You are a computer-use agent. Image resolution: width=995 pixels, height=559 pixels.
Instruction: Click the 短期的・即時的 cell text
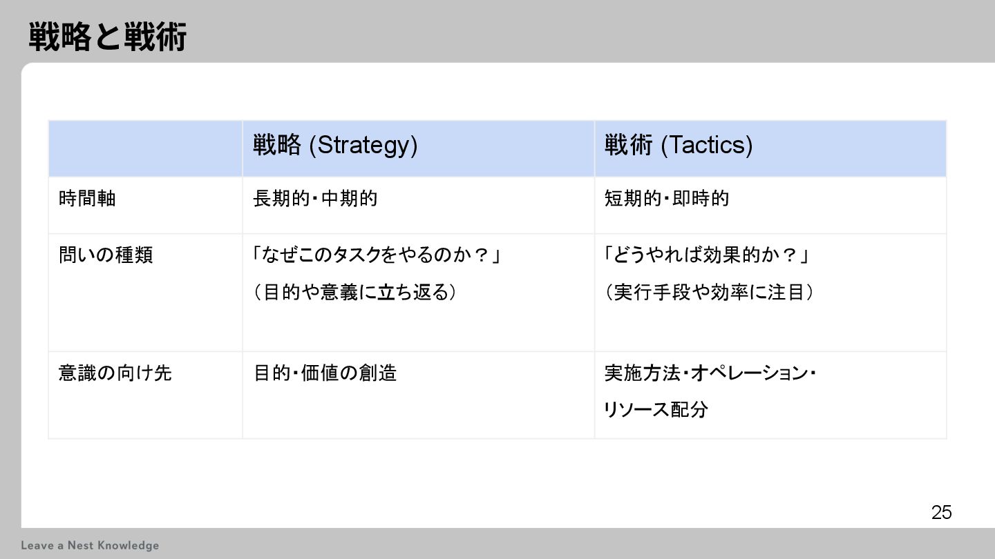[x=667, y=199]
